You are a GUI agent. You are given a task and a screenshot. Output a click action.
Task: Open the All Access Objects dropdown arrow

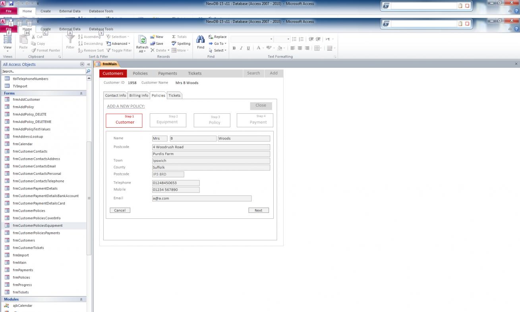coord(82,64)
